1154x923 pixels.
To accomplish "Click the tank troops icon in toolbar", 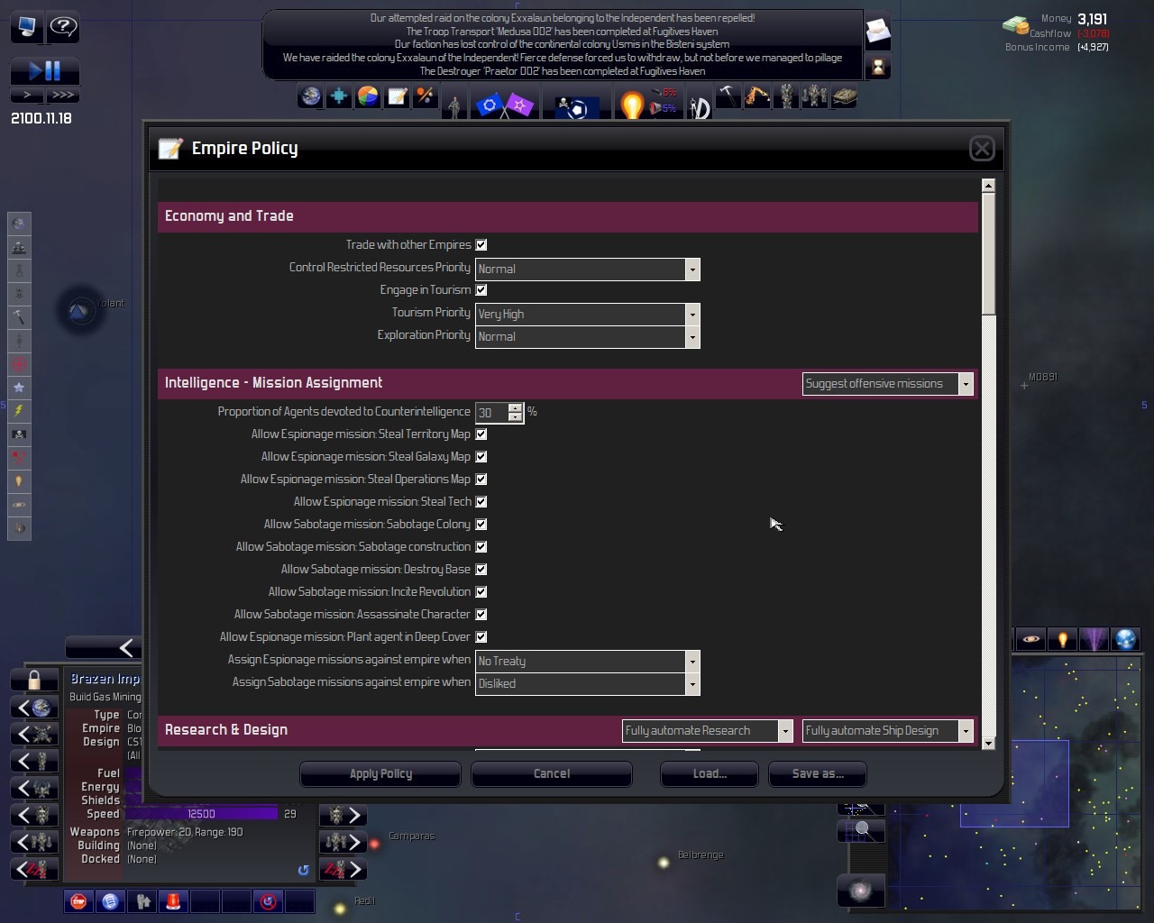I will click(844, 96).
